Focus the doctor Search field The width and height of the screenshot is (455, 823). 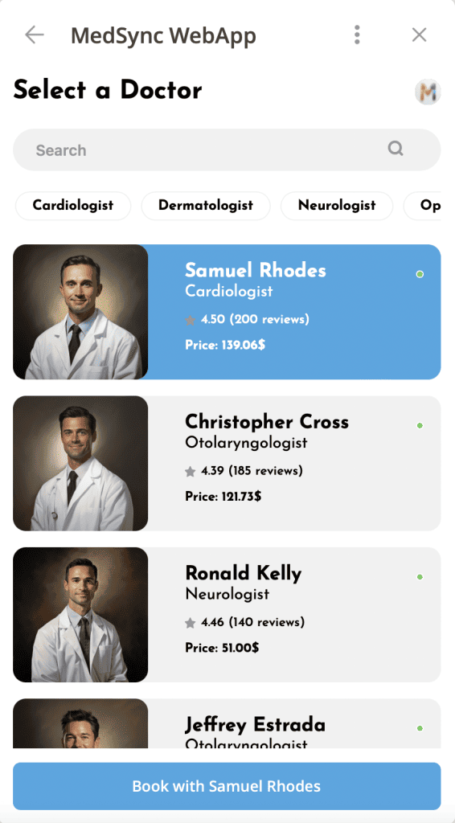[x=227, y=149]
